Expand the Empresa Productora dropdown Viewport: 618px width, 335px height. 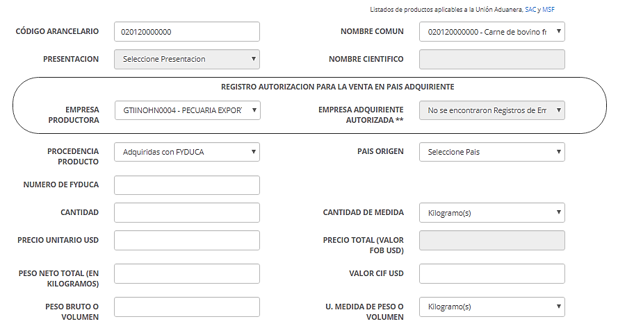(187, 110)
